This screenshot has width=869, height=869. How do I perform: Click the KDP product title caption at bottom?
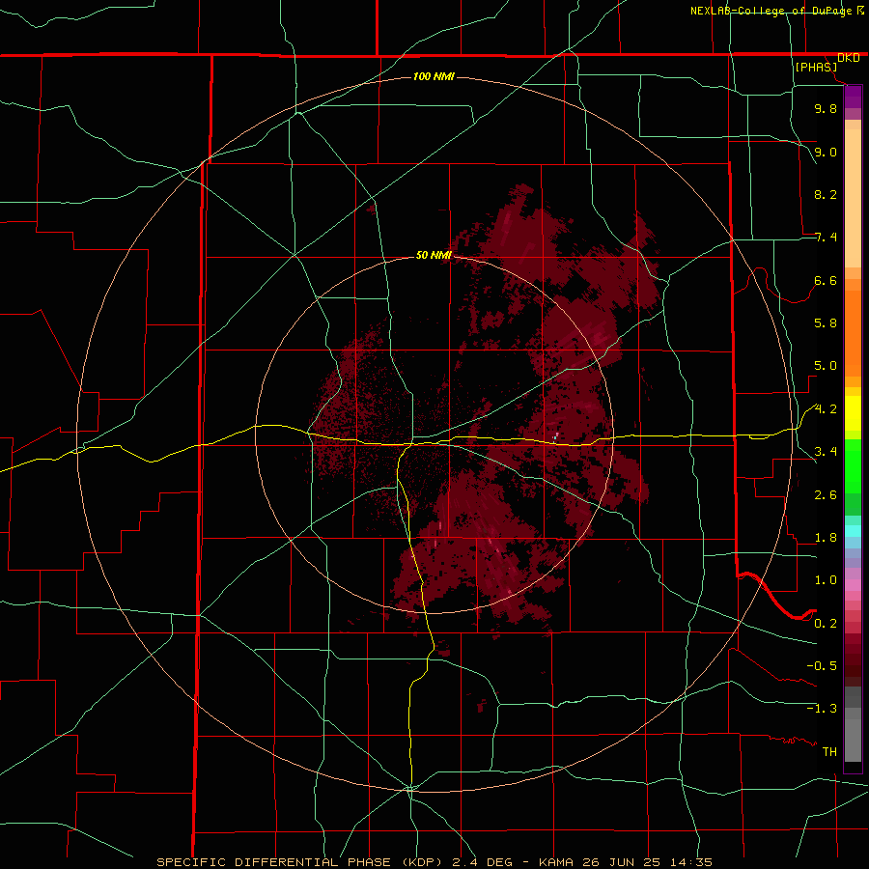(x=434, y=862)
